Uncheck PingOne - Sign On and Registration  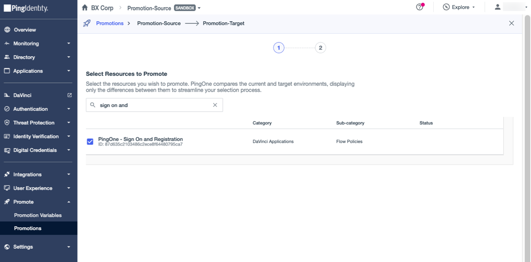click(90, 142)
